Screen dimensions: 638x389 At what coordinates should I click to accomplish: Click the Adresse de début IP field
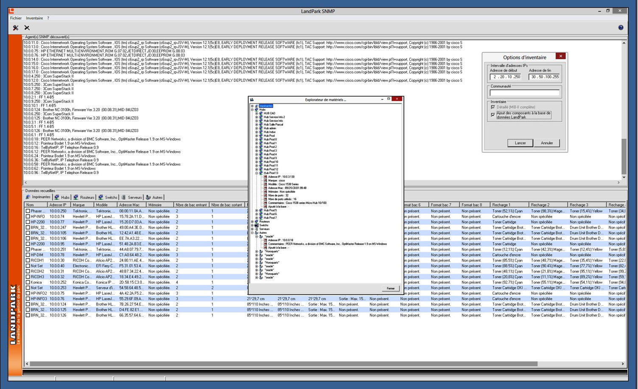506,77
